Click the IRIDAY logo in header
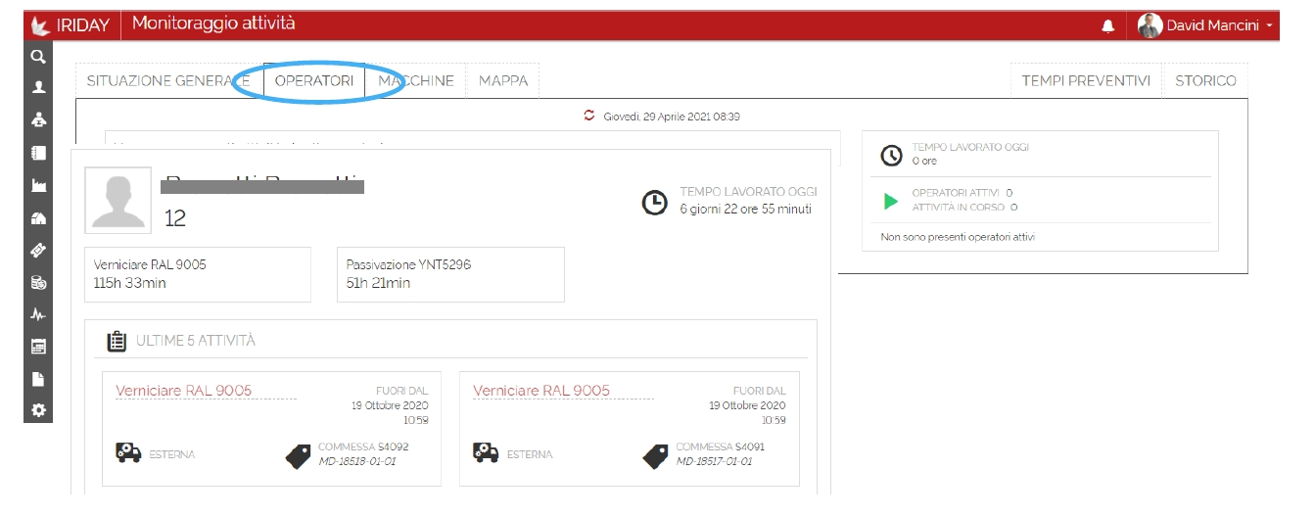The height and width of the screenshot is (517, 1315). point(71,25)
